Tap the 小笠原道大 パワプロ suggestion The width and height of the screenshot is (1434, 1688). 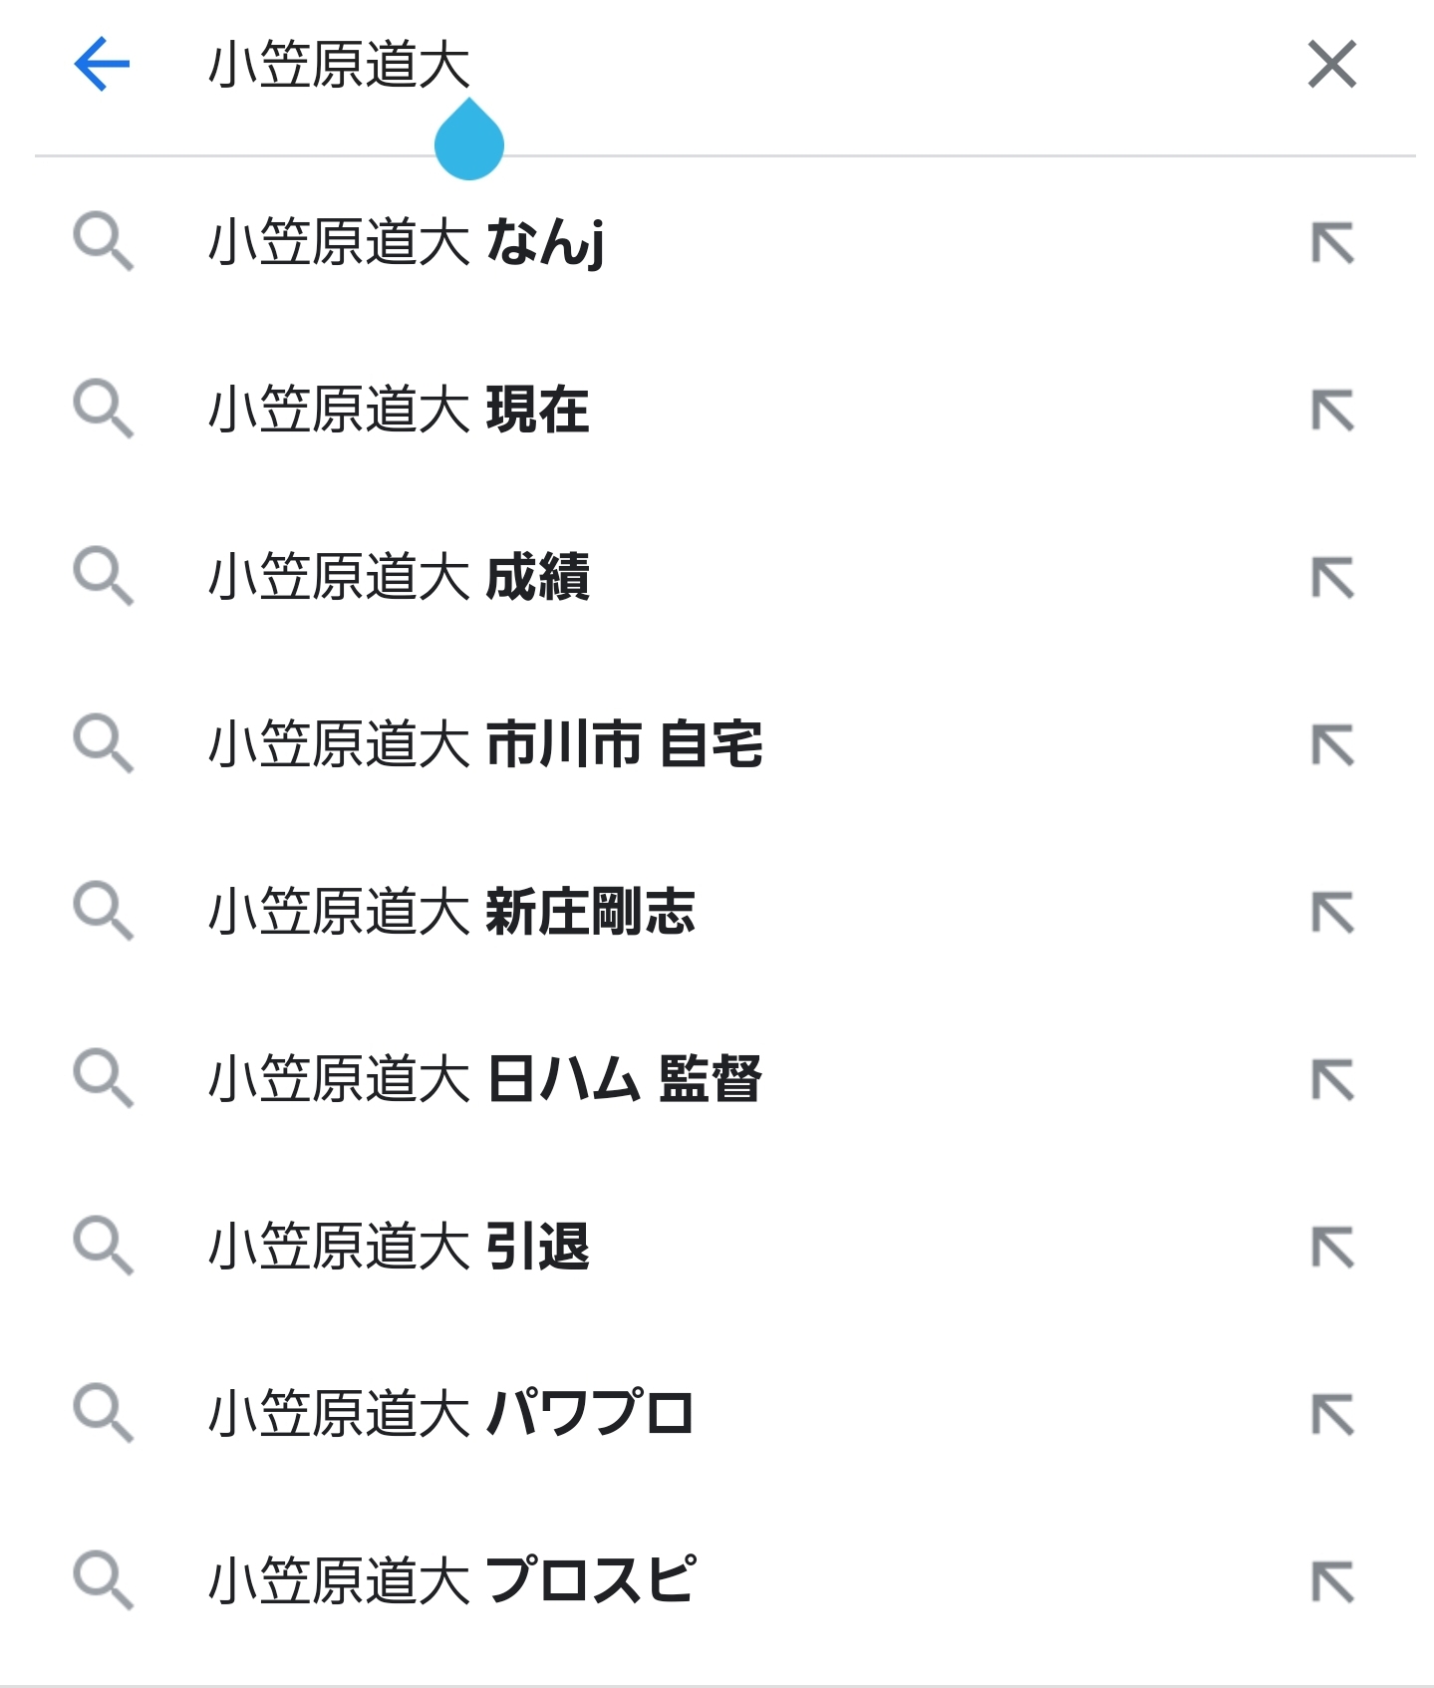(451, 1415)
